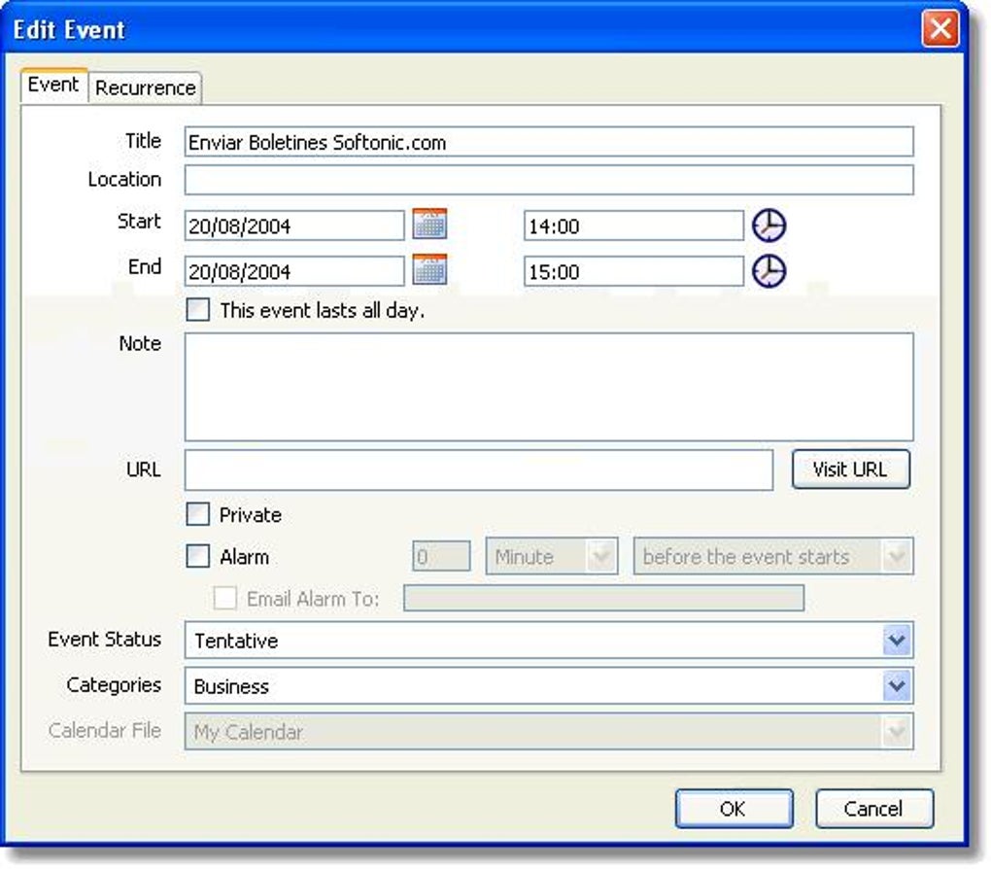The height and width of the screenshot is (869, 991).
Task: Switch to the Recurrence tab
Action: (x=146, y=87)
